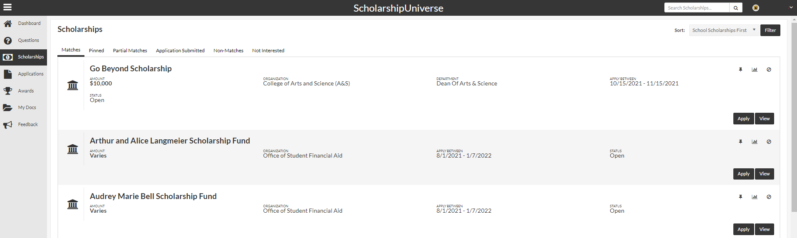
Task: Expand the top-right account chevron
Action: (x=791, y=7)
